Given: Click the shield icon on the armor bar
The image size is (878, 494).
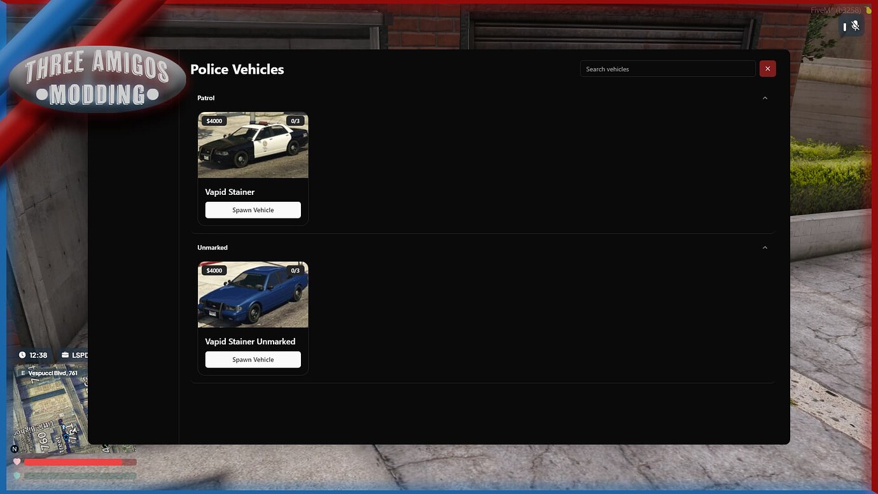Looking at the screenshot, I should tap(17, 474).
